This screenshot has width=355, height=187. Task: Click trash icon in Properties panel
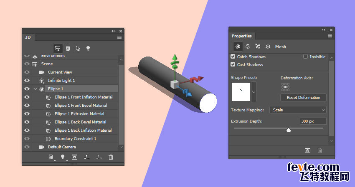319,150
